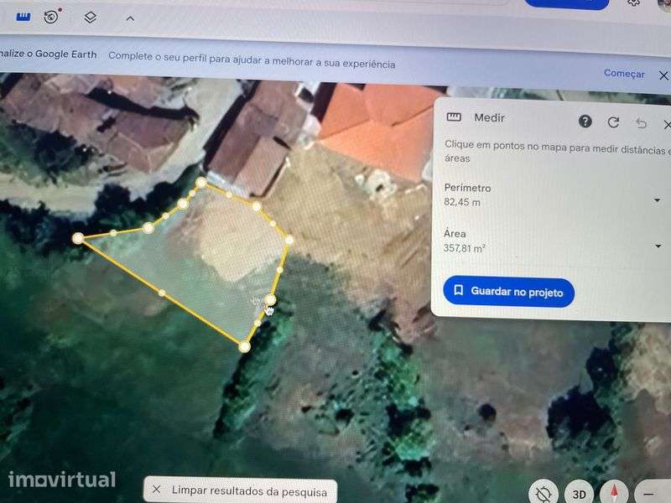Collapse the toolbar with the up chevron
This screenshot has height=503, width=671.
(x=130, y=18)
